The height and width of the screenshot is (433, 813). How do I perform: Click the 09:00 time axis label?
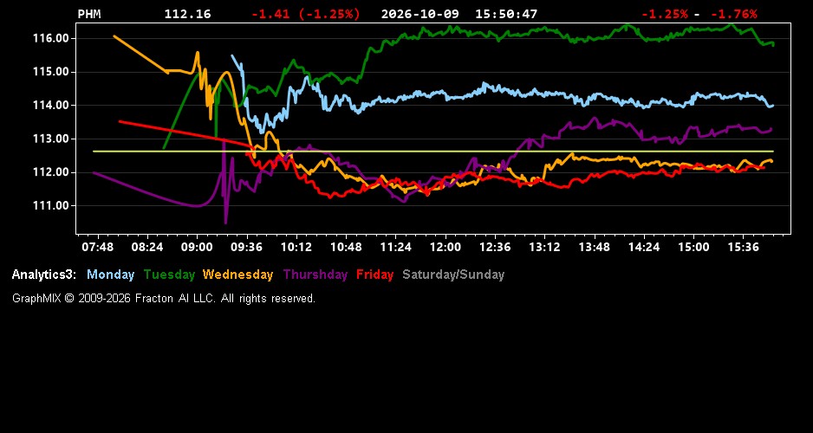click(x=197, y=247)
